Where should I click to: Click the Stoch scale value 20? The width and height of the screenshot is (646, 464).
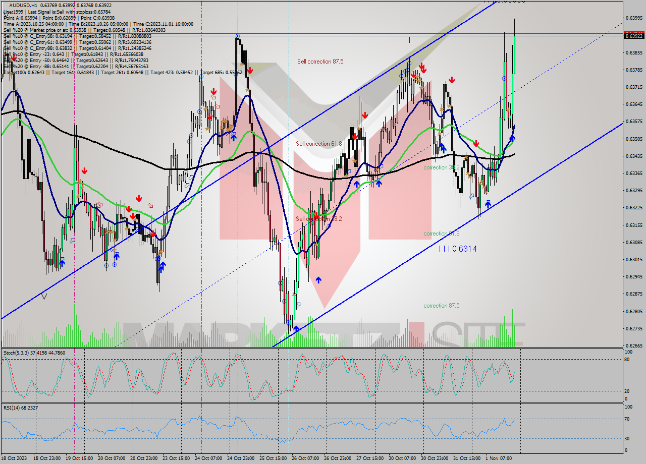click(628, 391)
